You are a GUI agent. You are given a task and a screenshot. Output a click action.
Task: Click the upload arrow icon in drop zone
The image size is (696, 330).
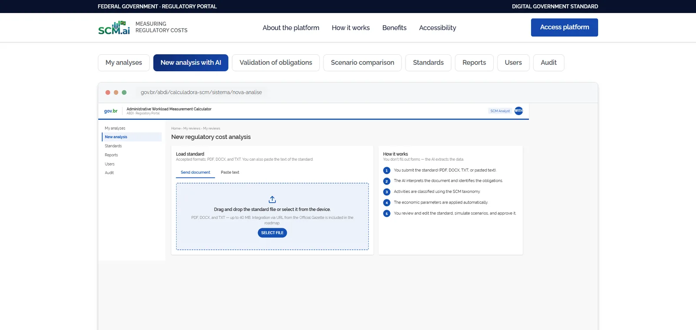pos(272,199)
